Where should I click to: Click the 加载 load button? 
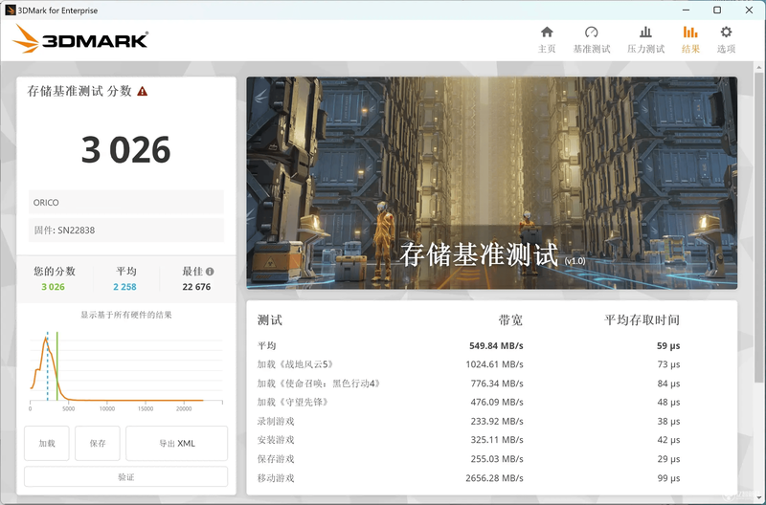[47, 443]
